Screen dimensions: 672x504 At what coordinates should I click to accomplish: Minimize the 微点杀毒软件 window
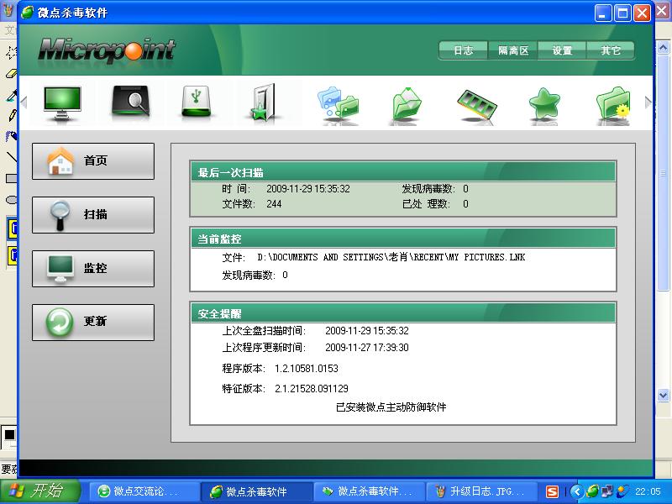[603, 13]
